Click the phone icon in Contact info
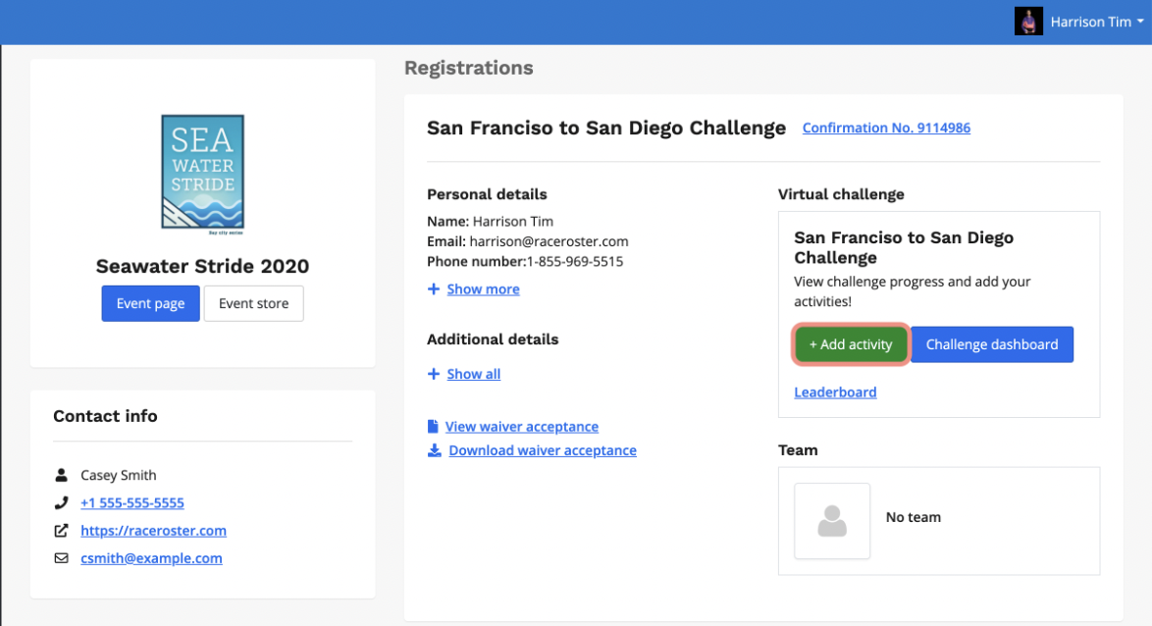Viewport: 1152px width, 626px height. (x=62, y=503)
